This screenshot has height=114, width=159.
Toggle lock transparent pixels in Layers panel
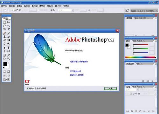click(x=131, y=93)
